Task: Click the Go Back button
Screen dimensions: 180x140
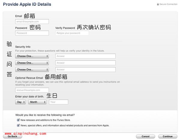Action: coord(13,136)
